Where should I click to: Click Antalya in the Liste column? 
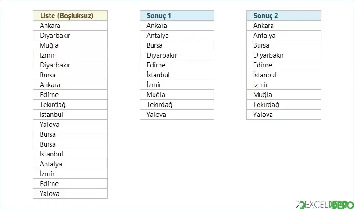70,164
